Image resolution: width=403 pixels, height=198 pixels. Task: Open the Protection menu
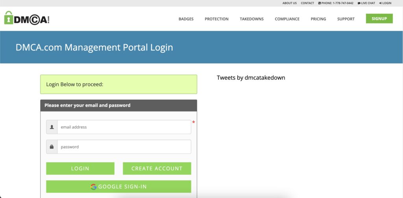coord(217,19)
